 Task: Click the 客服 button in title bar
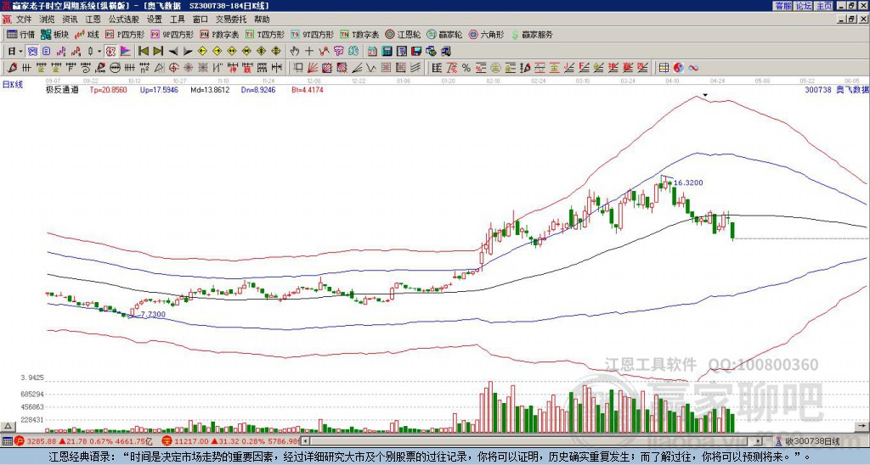click(x=782, y=6)
